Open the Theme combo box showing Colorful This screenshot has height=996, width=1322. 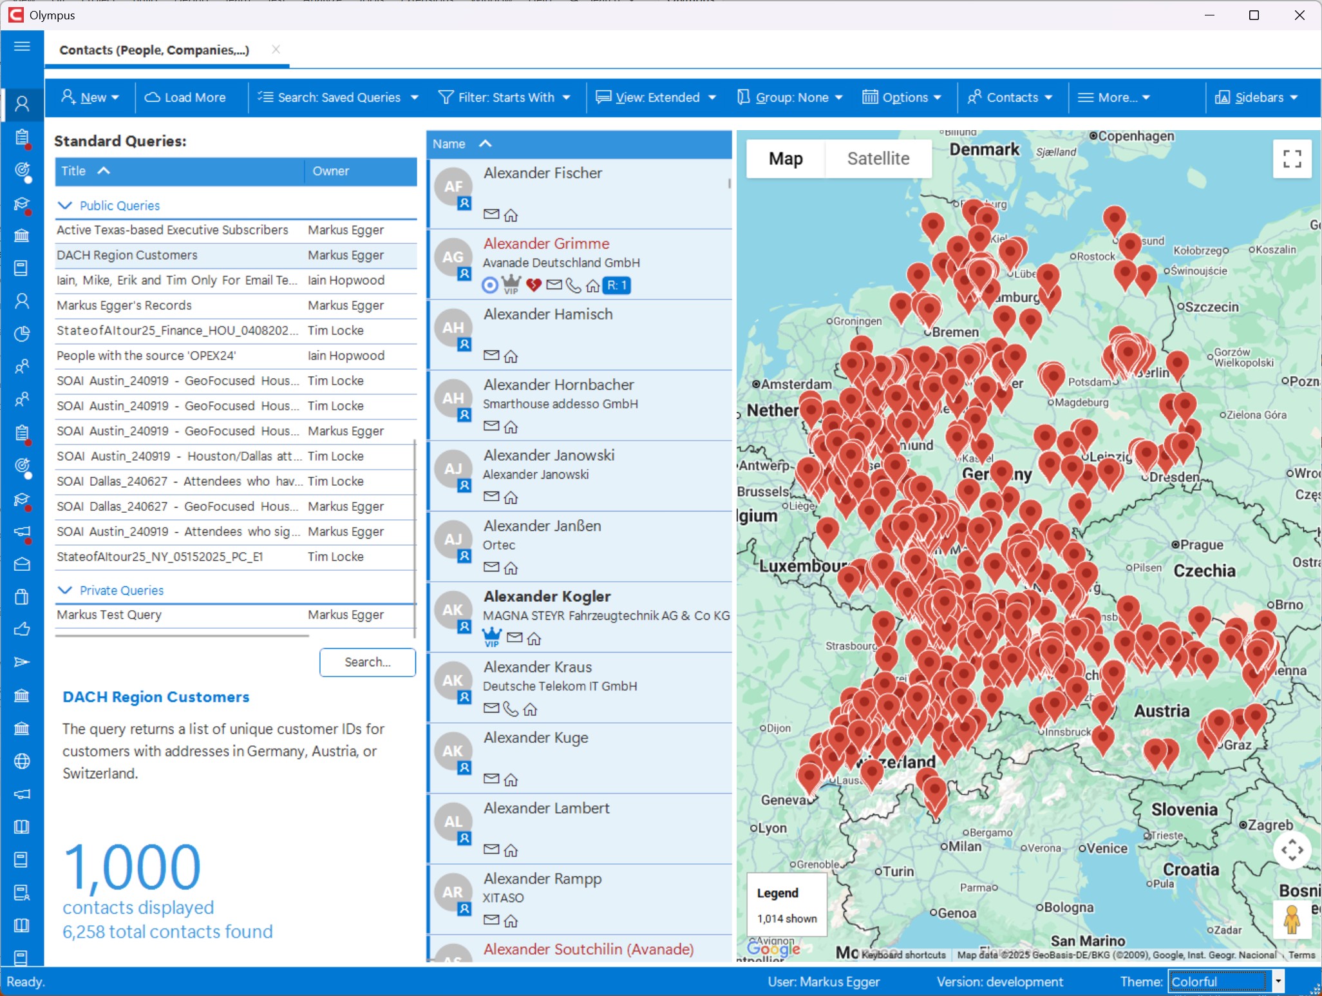pos(1227,981)
